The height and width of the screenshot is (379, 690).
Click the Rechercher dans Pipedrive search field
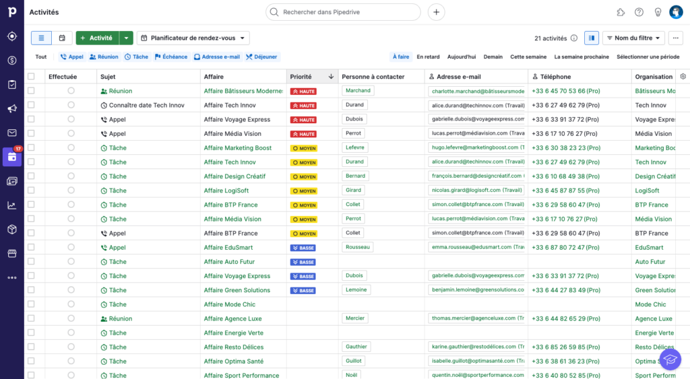click(343, 12)
